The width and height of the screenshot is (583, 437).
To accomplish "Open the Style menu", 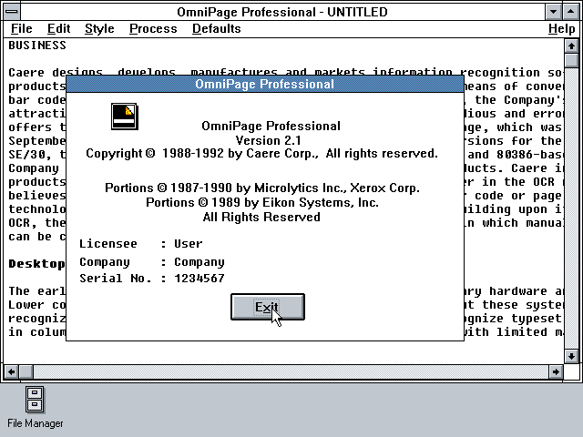I will click(99, 28).
